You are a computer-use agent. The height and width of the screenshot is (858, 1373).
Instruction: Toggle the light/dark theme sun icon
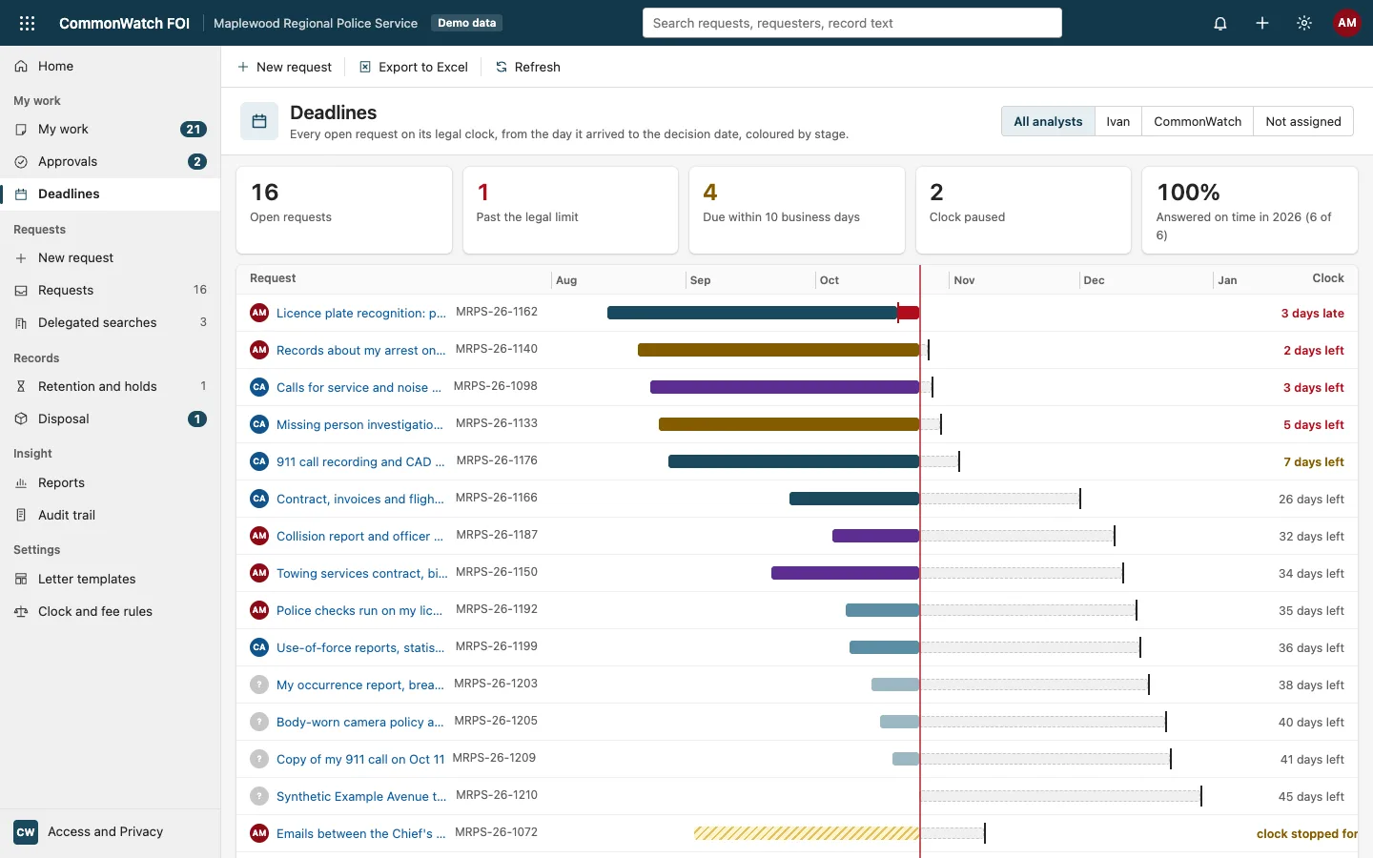click(1304, 23)
